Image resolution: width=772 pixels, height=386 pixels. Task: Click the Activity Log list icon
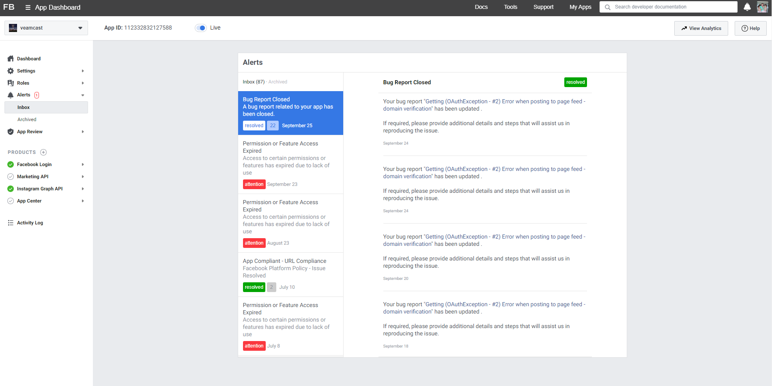click(11, 223)
